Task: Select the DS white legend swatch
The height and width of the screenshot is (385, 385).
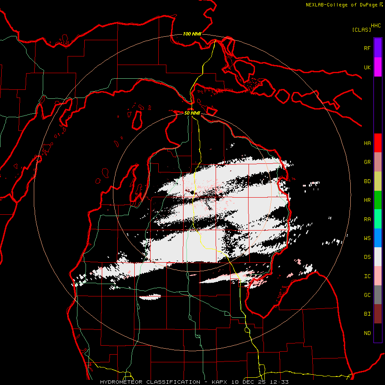Action: click(378, 257)
